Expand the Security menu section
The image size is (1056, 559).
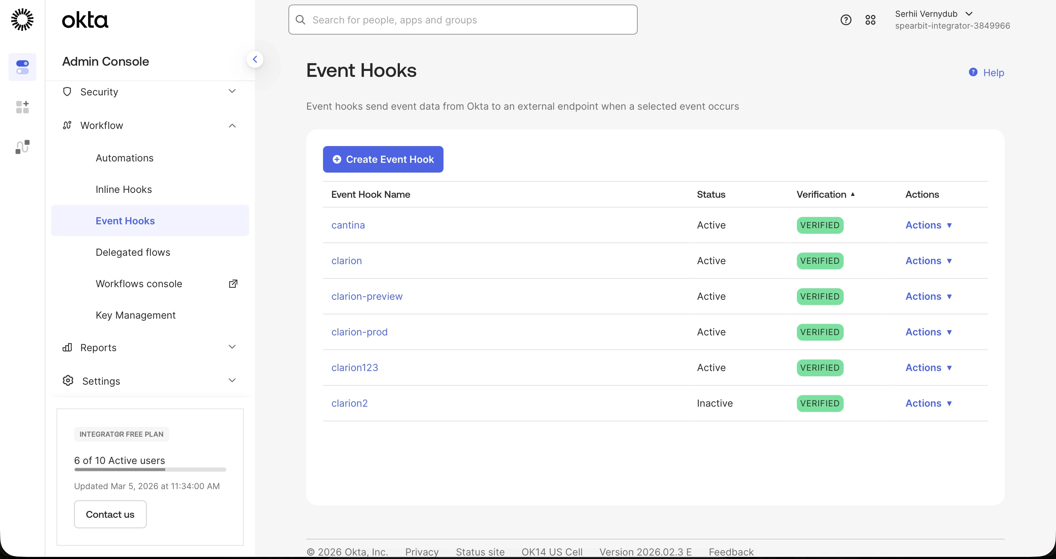[x=149, y=92]
